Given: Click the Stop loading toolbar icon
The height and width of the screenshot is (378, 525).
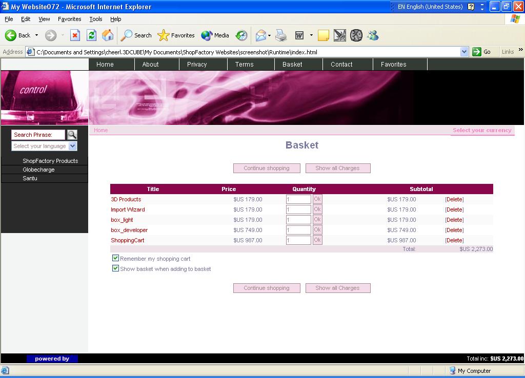Looking at the screenshot, I should pos(75,35).
